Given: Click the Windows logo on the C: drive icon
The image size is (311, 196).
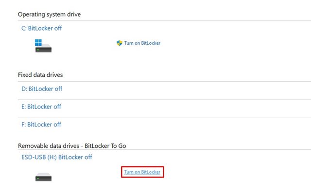Looking at the screenshot, I should (x=38, y=42).
